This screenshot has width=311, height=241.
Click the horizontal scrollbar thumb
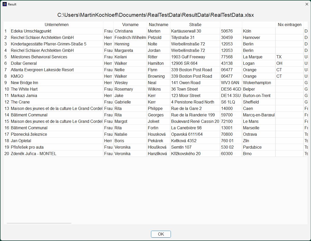pyautogui.click(x=39, y=223)
